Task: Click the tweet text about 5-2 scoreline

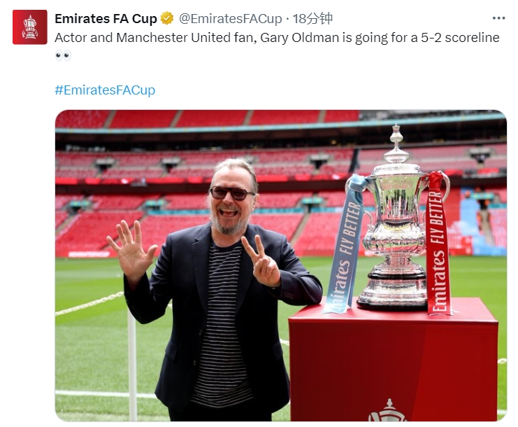Action: pyautogui.click(x=277, y=38)
